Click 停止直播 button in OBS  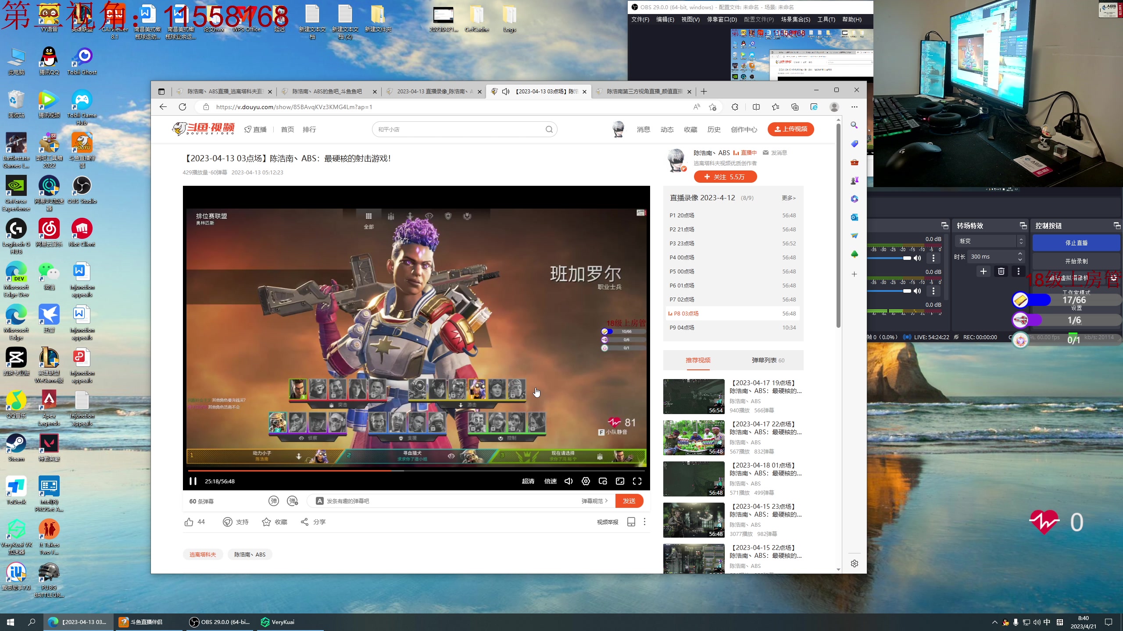[x=1076, y=243]
